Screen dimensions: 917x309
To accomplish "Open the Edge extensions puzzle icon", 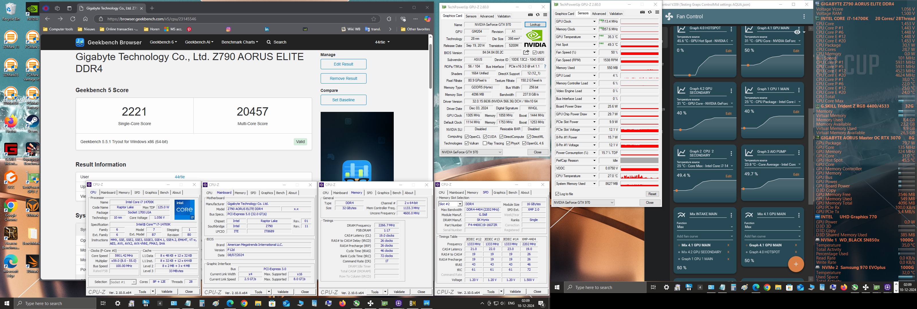I will (389, 19).
